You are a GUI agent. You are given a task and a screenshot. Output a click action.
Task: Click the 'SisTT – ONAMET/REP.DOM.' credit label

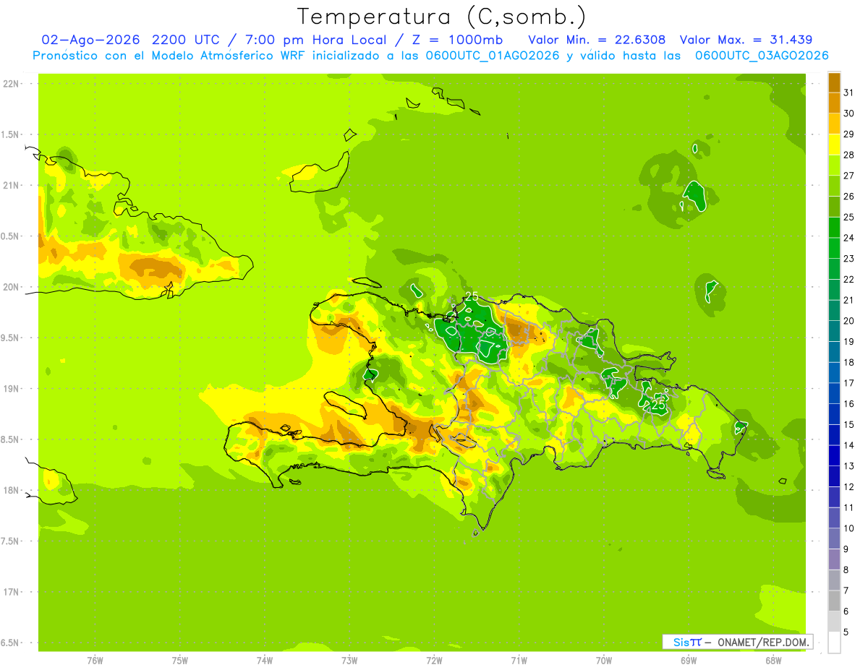737,642
